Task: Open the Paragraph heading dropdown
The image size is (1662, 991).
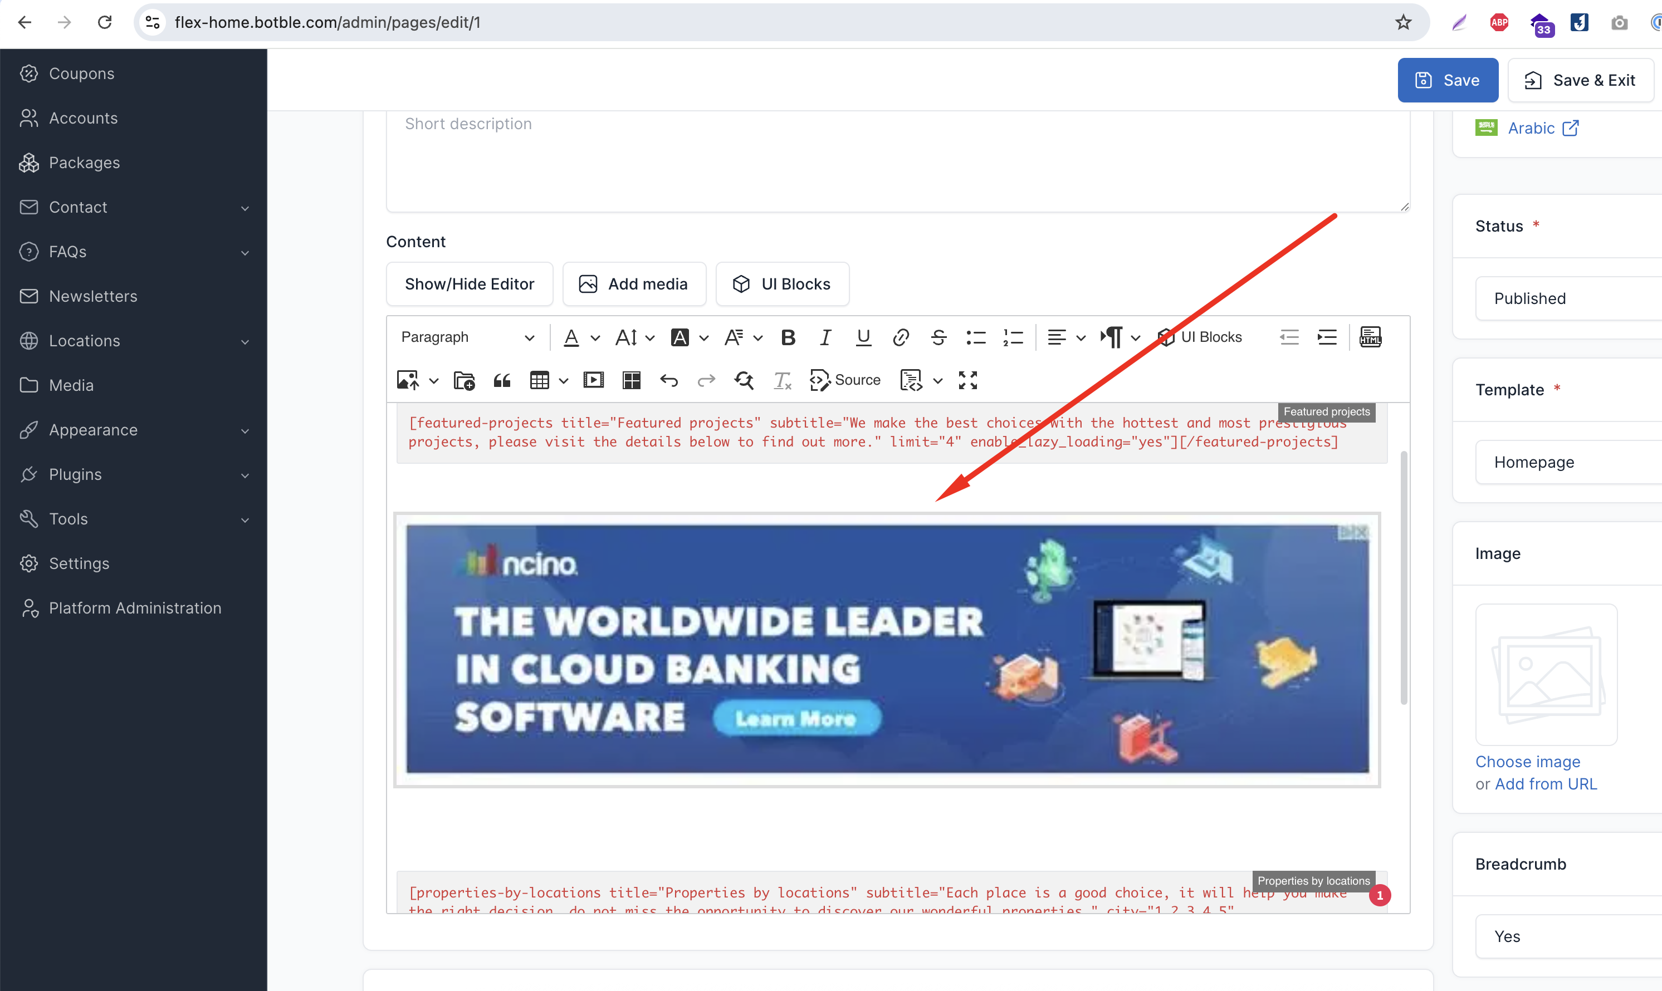Action: click(x=468, y=337)
